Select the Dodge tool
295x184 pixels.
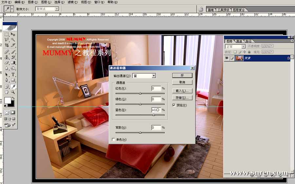click(13, 68)
